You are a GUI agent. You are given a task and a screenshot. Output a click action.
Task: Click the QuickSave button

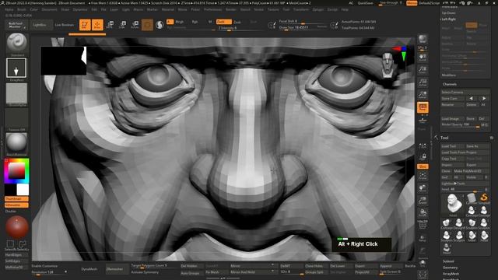pyautogui.click(x=365, y=3)
